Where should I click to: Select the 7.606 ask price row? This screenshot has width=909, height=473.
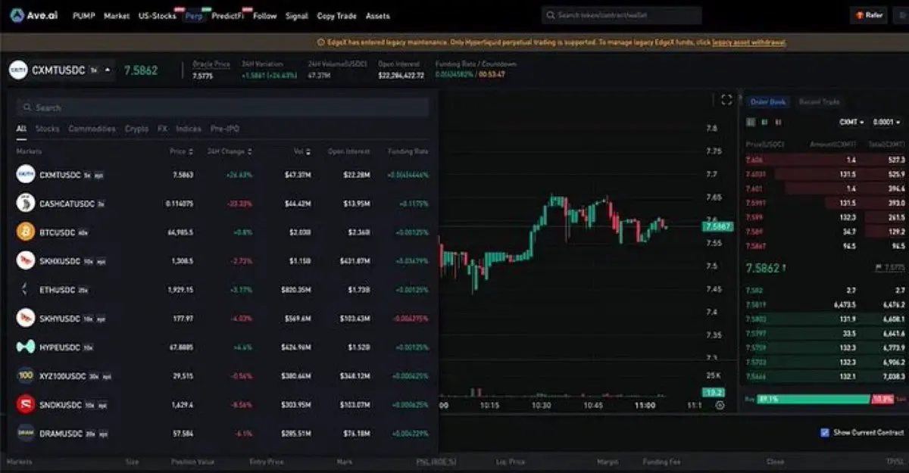[x=826, y=160]
